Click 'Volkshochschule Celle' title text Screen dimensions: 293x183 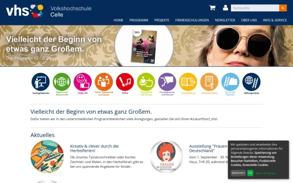pos(71,11)
